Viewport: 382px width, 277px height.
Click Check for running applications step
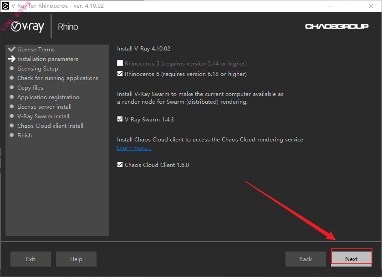58,78
